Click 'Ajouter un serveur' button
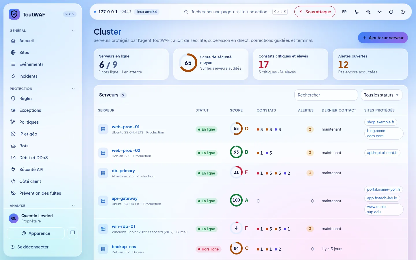Image resolution: width=416 pixels, height=260 pixels. tap(383, 38)
